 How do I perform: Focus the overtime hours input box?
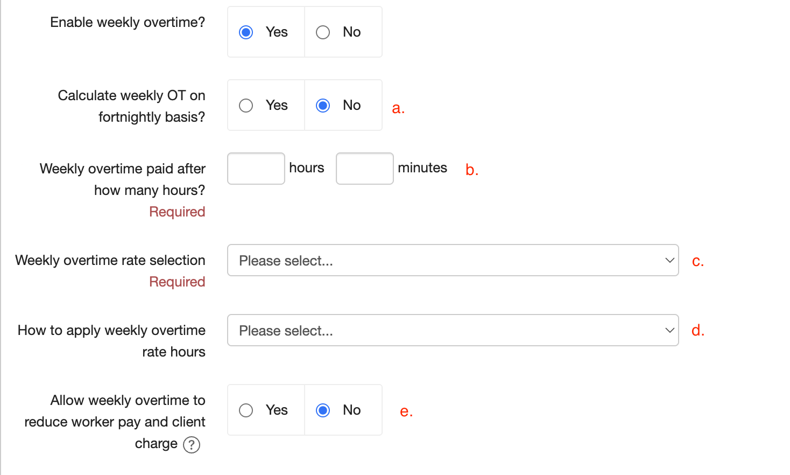coord(256,169)
